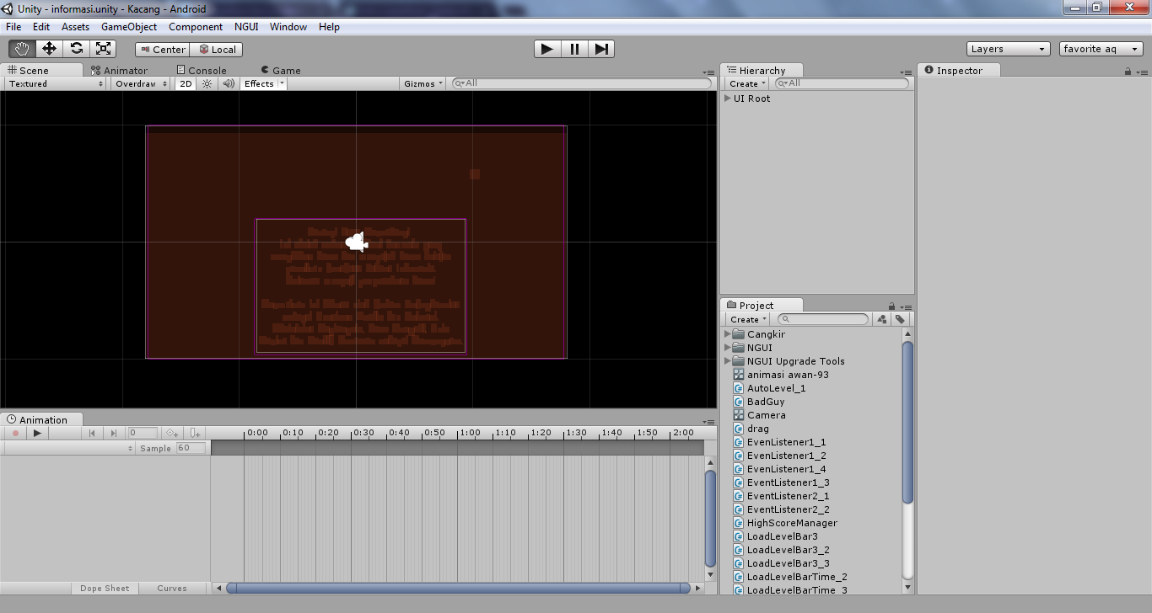Select the Move (translate) tool

click(49, 49)
